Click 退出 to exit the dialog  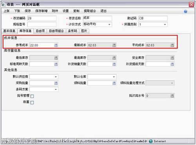tap(103, 11)
